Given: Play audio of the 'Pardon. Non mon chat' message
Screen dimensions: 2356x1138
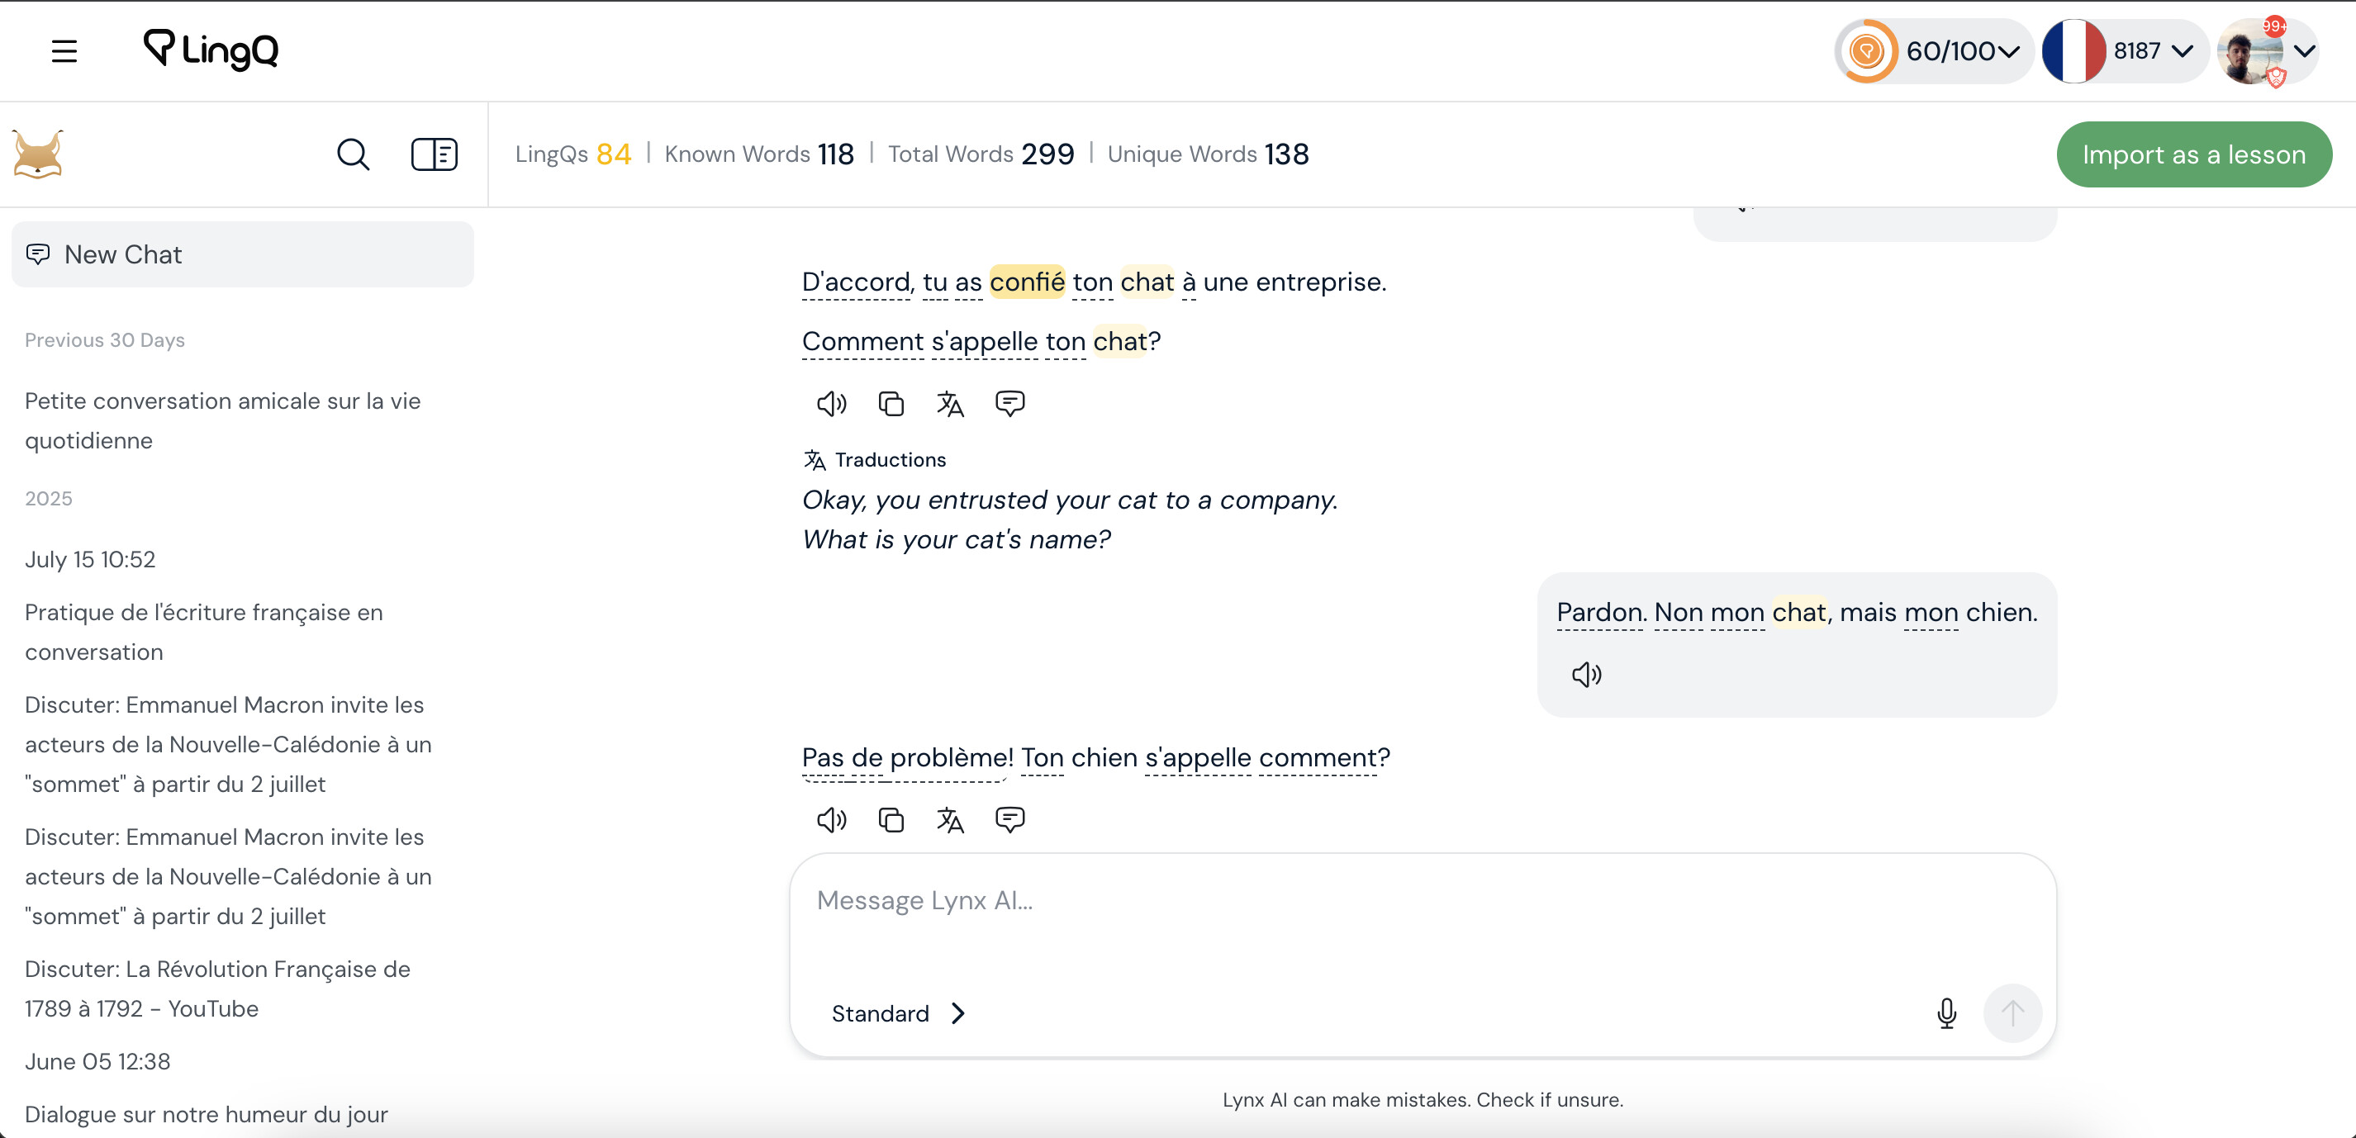Looking at the screenshot, I should [x=1586, y=675].
